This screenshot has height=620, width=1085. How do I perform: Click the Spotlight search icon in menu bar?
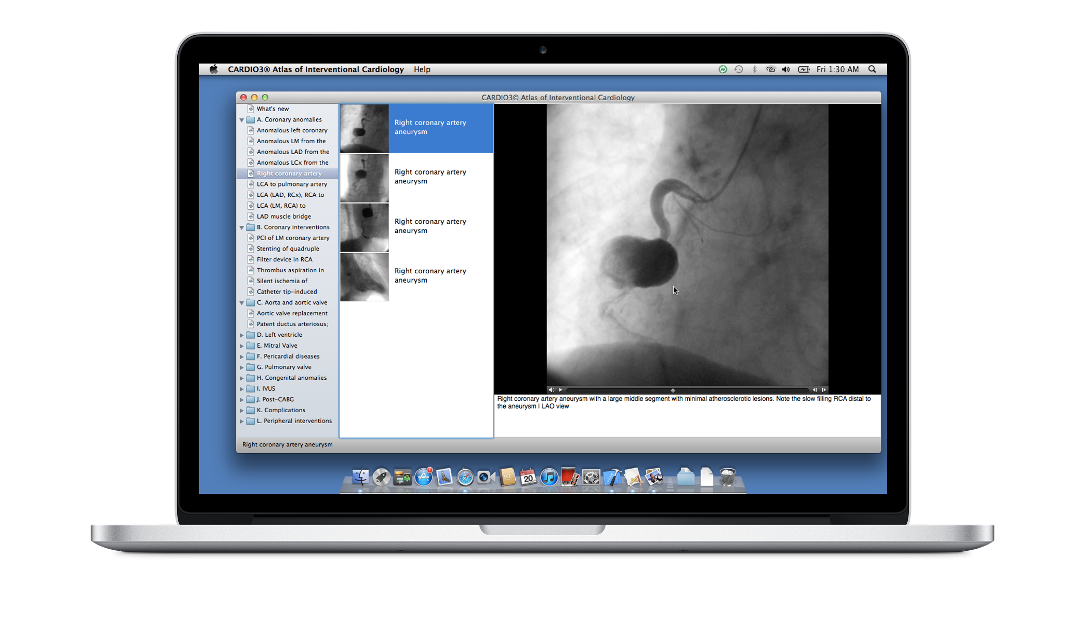click(x=872, y=69)
